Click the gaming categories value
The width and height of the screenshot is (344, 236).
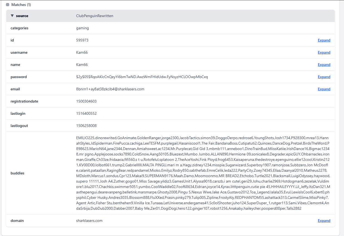pyautogui.click(x=82, y=28)
